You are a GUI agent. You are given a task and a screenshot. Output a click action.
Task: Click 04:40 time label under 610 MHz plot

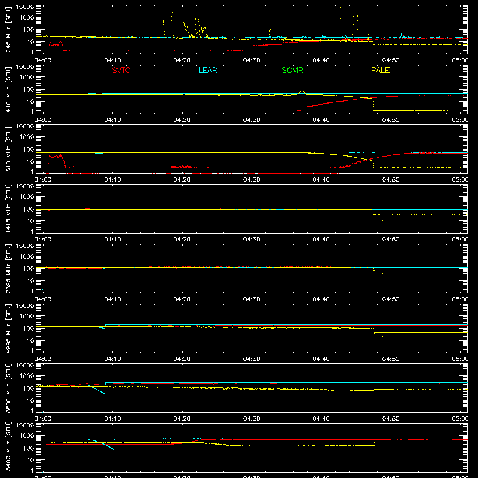[321, 180]
